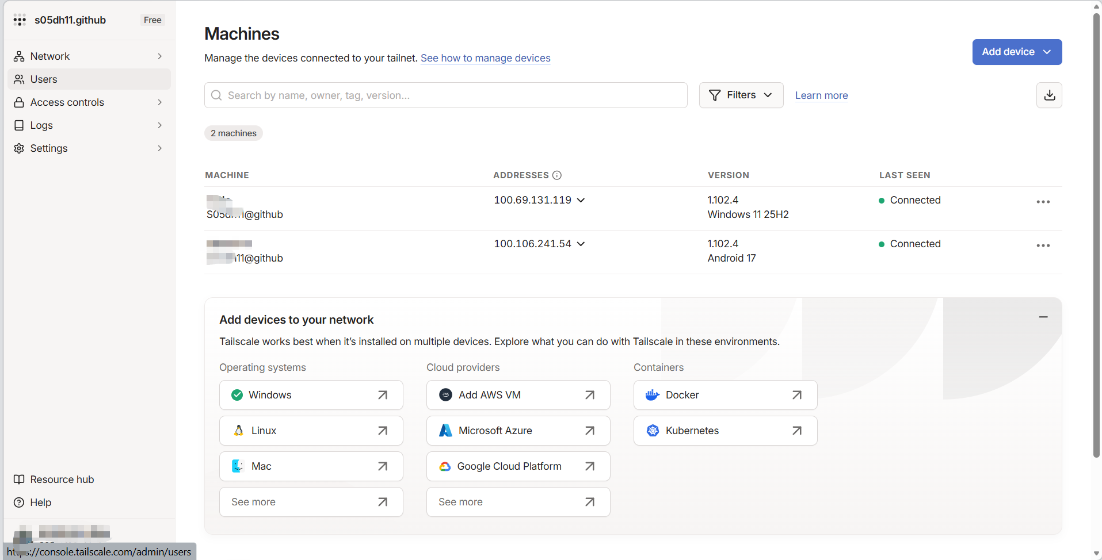The height and width of the screenshot is (560, 1102).
Task: Open the Settings menu item
Action: [89, 148]
